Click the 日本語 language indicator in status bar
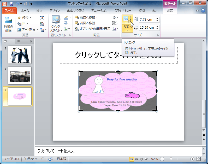 [61, 159]
